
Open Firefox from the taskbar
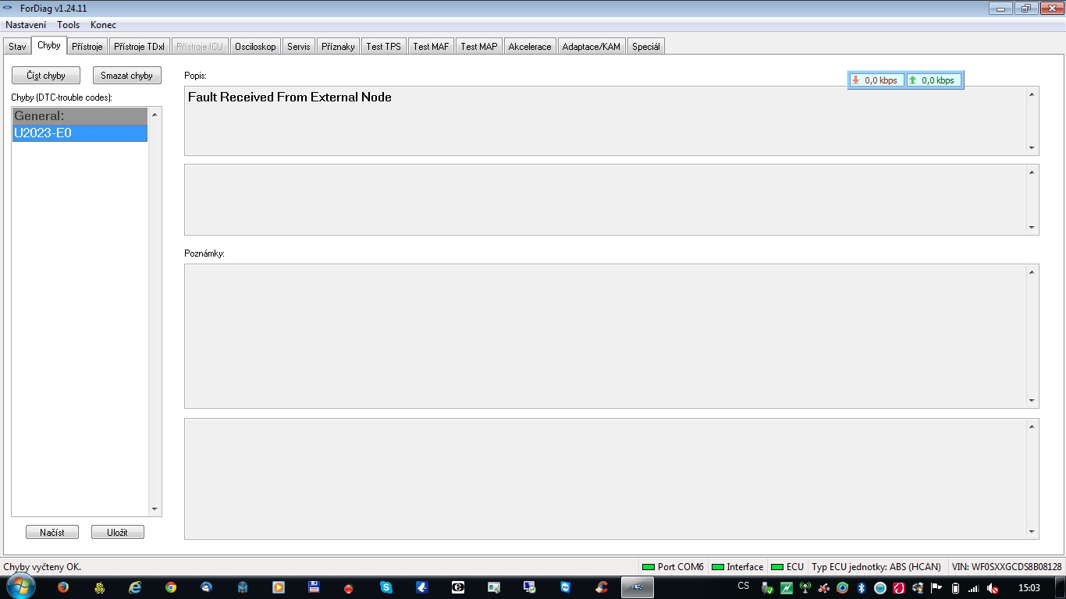click(x=63, y=587)
